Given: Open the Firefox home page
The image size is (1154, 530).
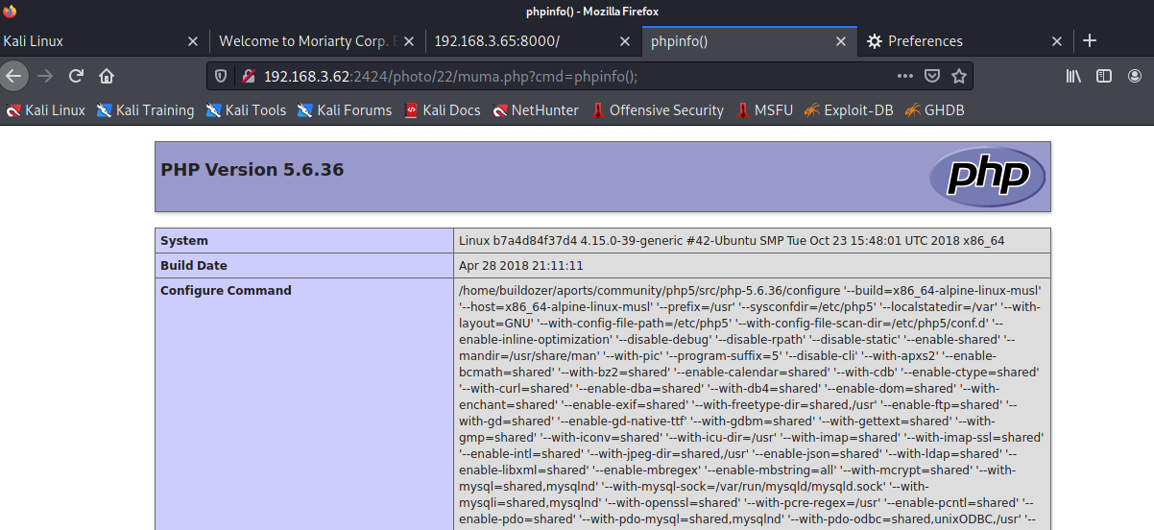Looking at the screenshot, I should tap(107, 76).
